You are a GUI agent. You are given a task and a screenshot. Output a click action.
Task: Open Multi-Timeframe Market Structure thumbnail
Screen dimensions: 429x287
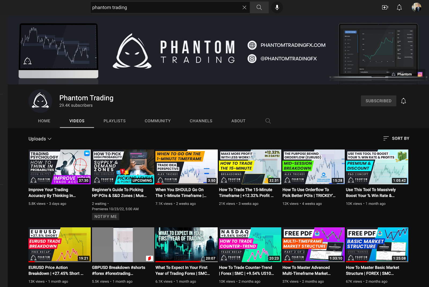tap(313, 245)
